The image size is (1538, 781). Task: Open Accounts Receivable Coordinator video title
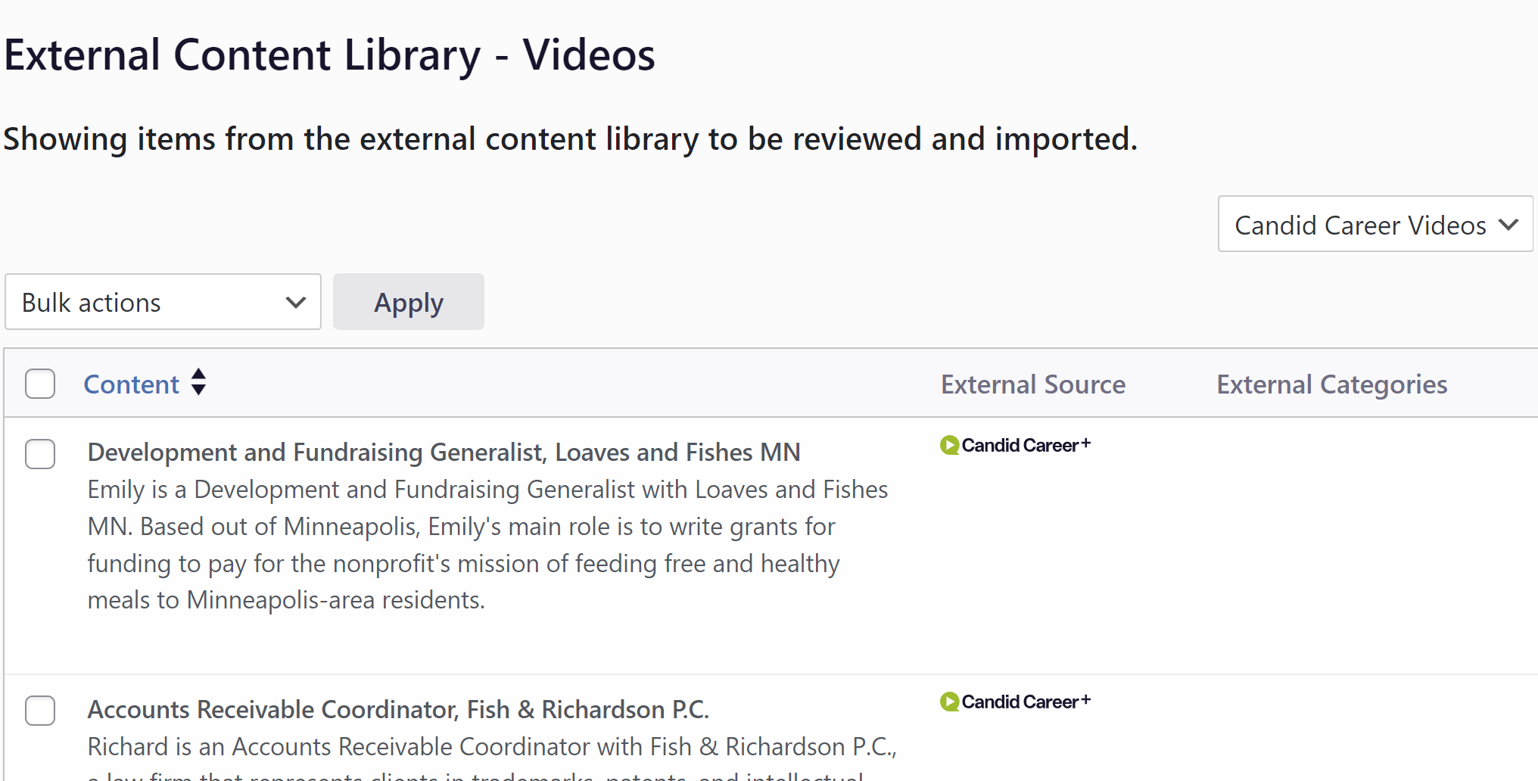[x=398, y=709]
